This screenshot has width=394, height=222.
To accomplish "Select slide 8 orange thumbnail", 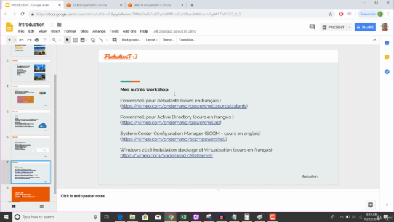I will coord(31,194).
